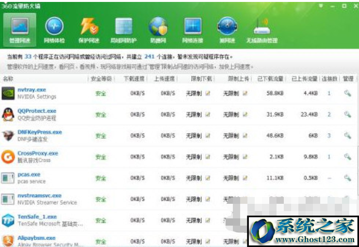359x247 pixels.
Task: Edit upload limit for nvtray.exe
Action: click(x=245, y=93)
